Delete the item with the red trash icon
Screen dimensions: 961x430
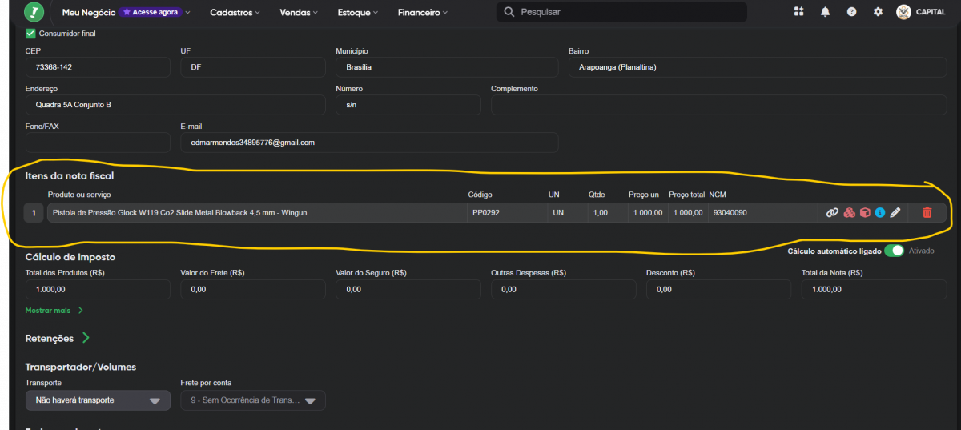[927, 212]
